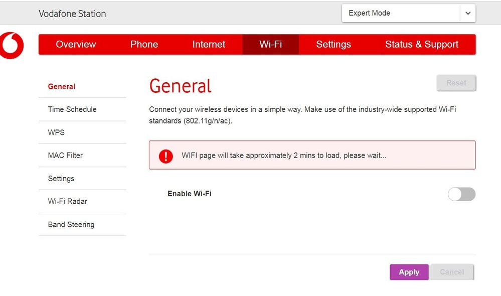Go to the Internet tab
This screenshot has height=296, width=501.
tap(209, 44)
